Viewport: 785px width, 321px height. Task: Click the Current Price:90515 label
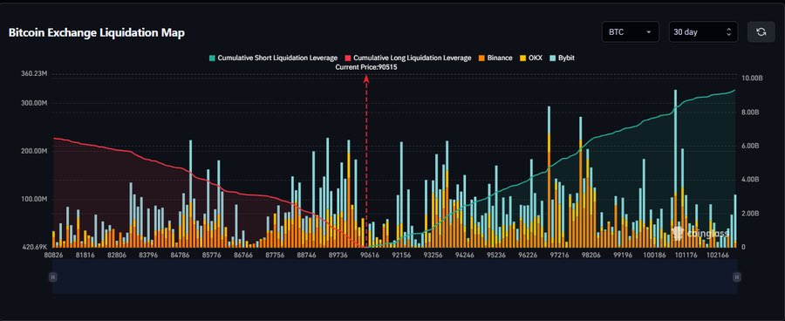(x=366, y=66)
